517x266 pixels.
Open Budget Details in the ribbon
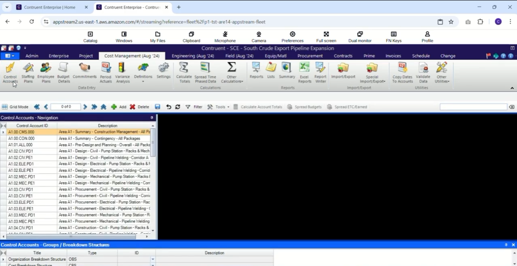pos(64,73)
